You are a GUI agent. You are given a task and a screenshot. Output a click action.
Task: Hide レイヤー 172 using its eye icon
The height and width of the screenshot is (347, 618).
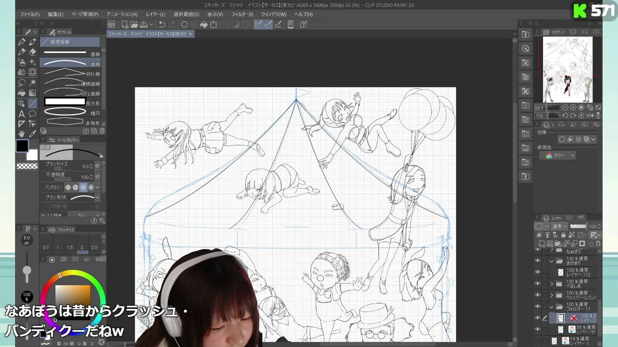pos(537,272)
